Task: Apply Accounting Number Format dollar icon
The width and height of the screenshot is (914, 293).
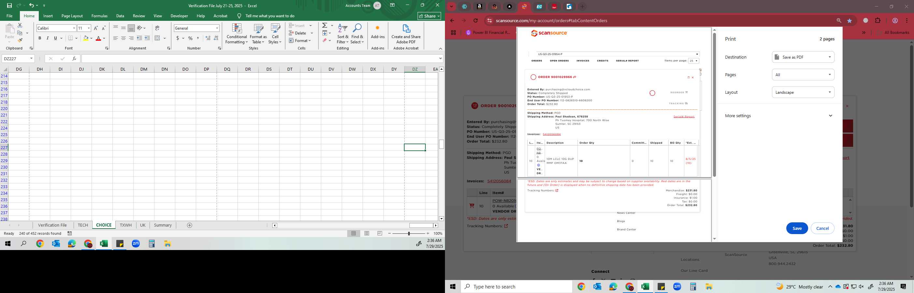Action: click(x=178, y=38)
